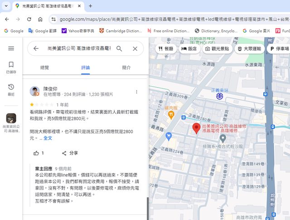Viewport: 290px width, 220px height.
Task: Open the 最近 recent history icon
Action: [x=11, y=89]
